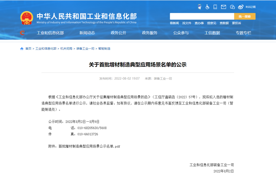Viewport: 276px width, 182px height.
Task: Open the robot assistant icon
Action: tap(200, 7)
